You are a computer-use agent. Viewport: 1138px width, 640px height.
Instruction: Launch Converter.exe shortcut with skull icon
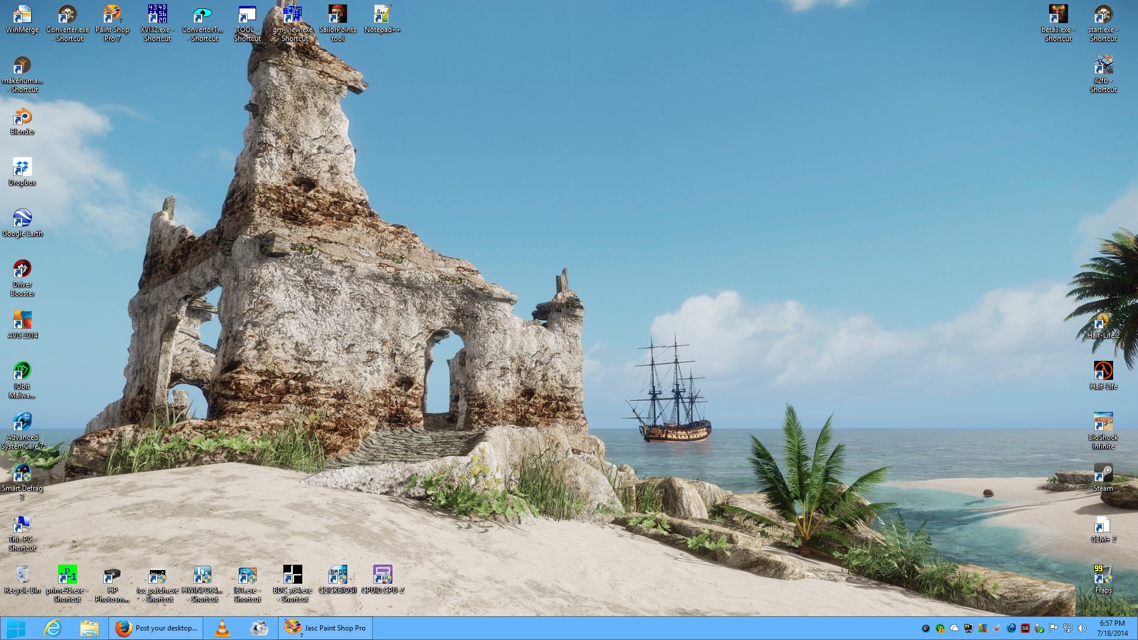pyautogui.click(x=68, y=24)
